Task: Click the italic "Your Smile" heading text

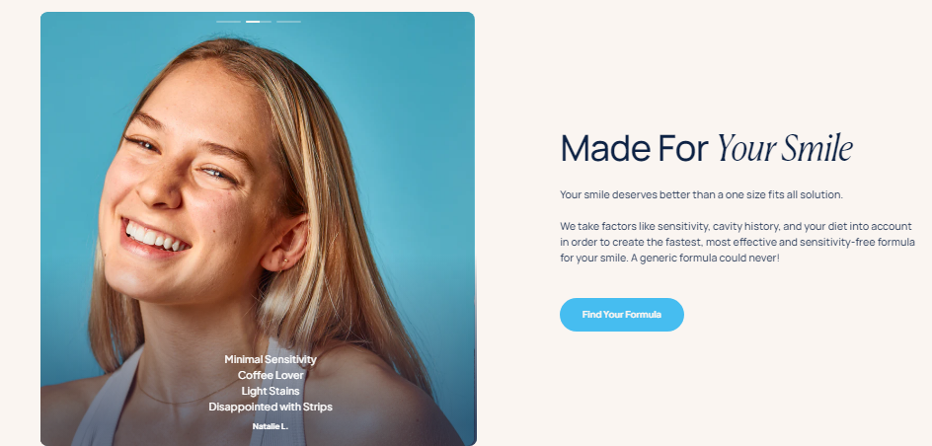Action: (x=785, y=148)
